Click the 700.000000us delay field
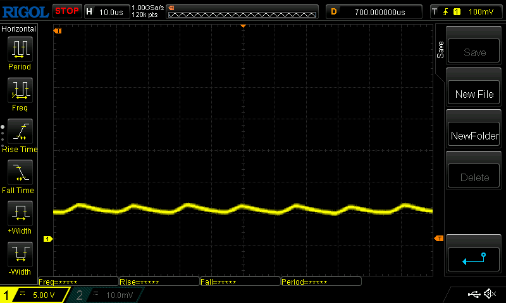Screen dimensions: 506x303 379,11
